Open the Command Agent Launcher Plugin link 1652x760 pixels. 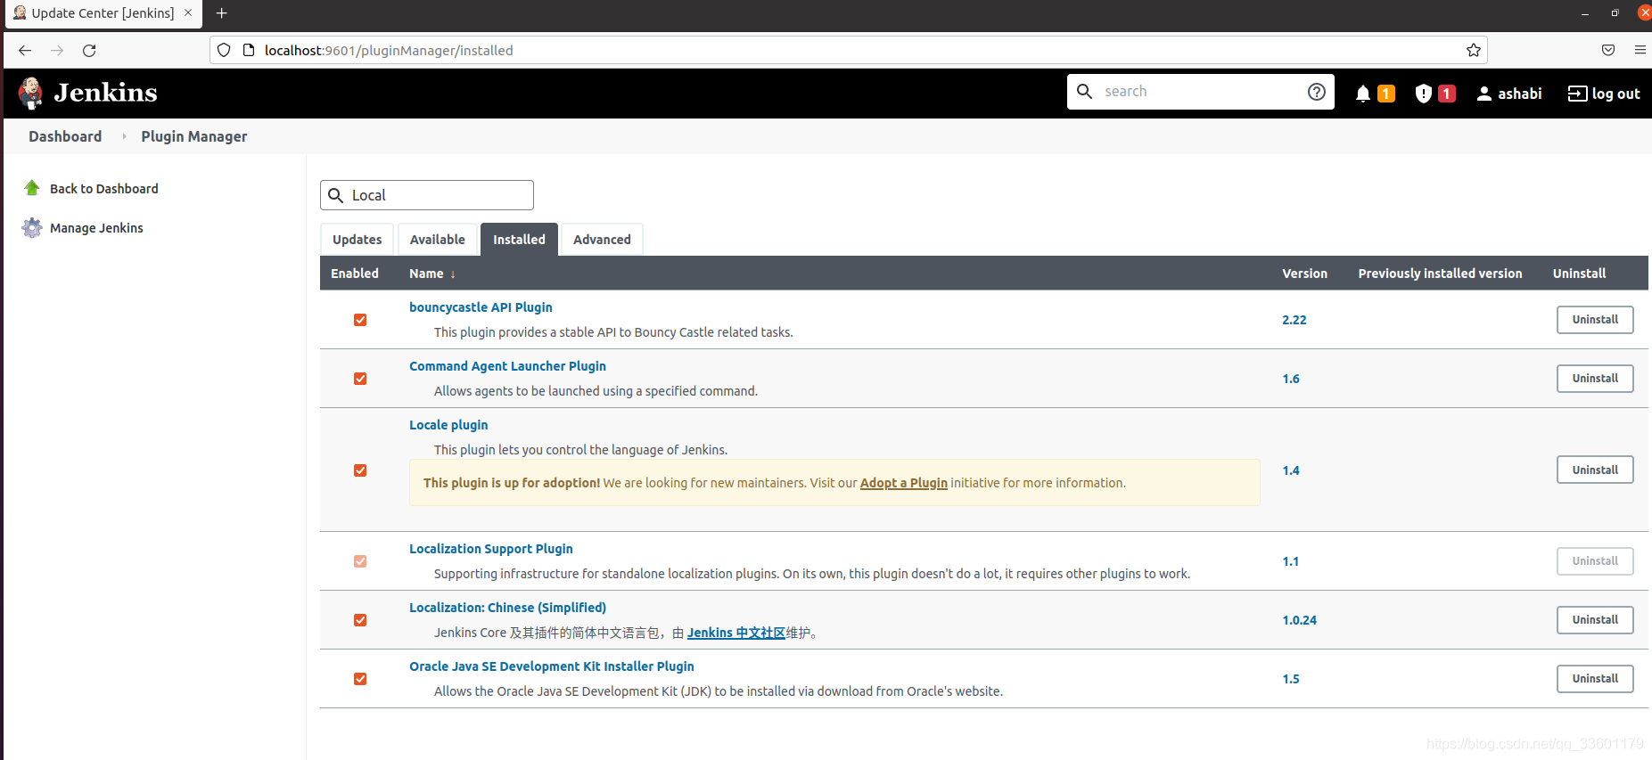coord(507,366)
